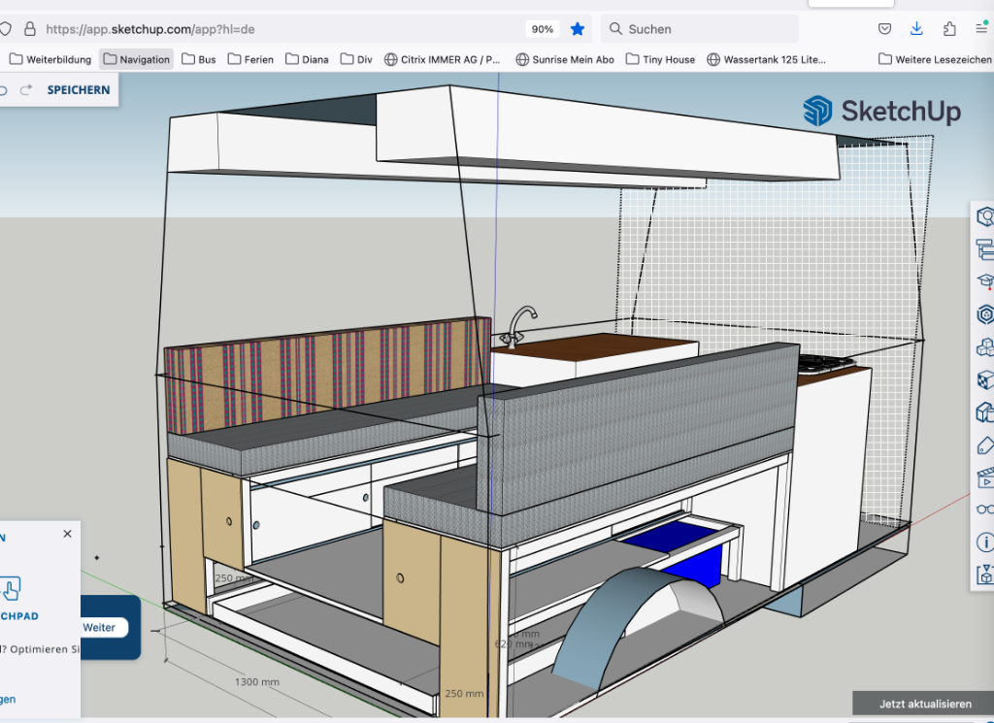Click the Jetzt aktualisieren notification
The image size is (994, 723).
924,704
